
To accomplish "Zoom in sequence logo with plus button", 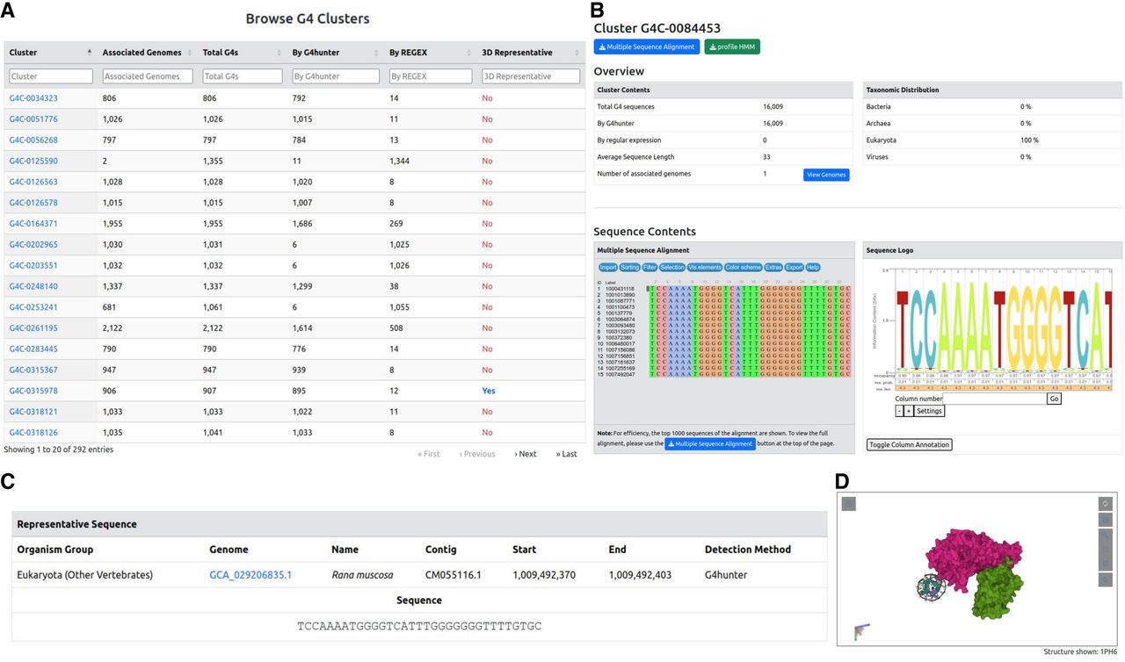I will click(x=908, y=411).
